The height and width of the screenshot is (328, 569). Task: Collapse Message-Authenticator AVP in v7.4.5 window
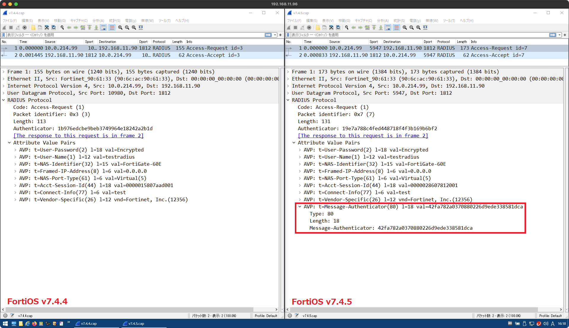pyautogui.click(x=300, y=207)
